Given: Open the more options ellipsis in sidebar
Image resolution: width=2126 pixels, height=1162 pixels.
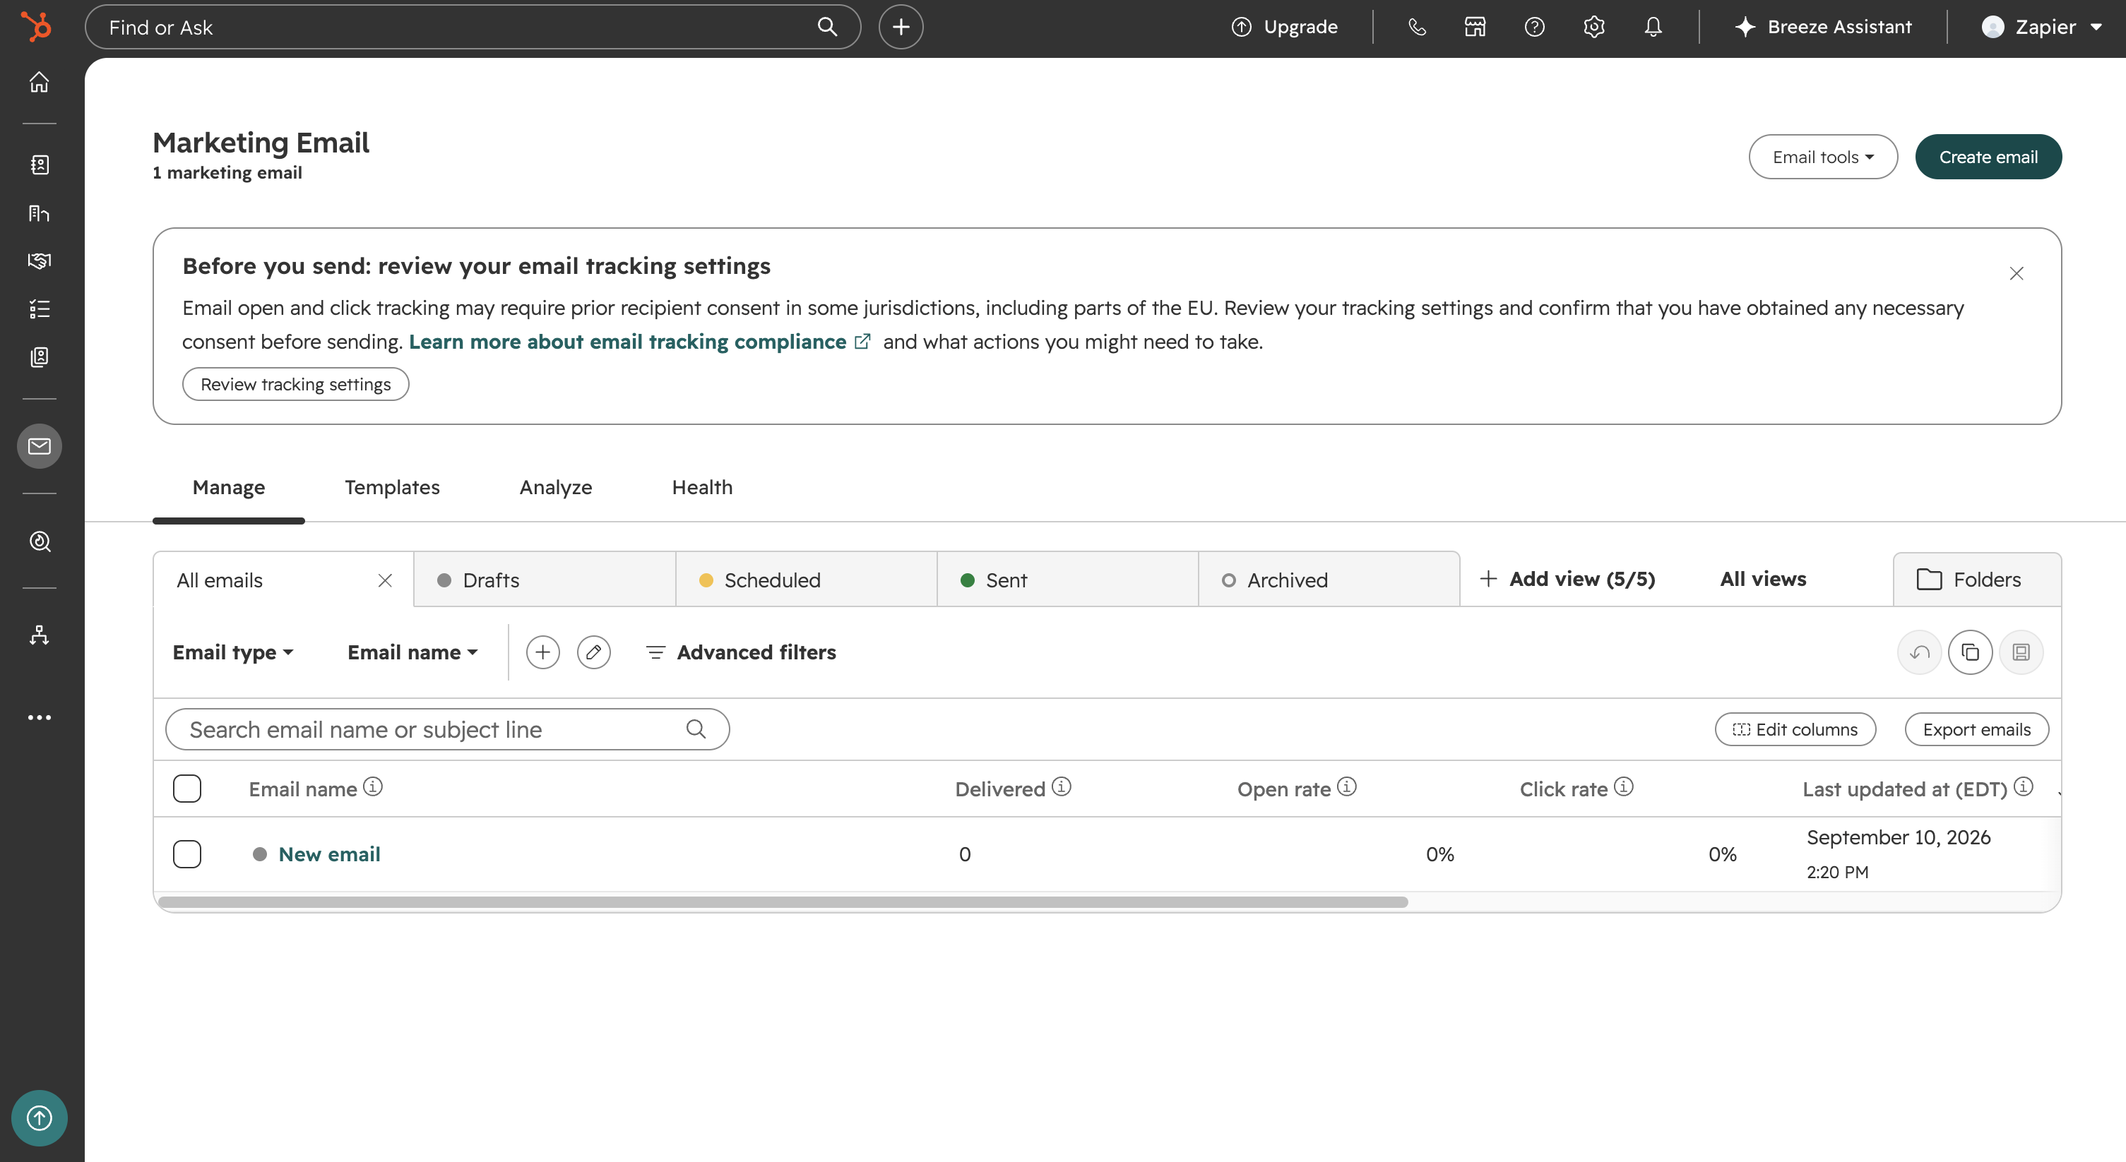Looking at the screenshot, I should (39, 717).
